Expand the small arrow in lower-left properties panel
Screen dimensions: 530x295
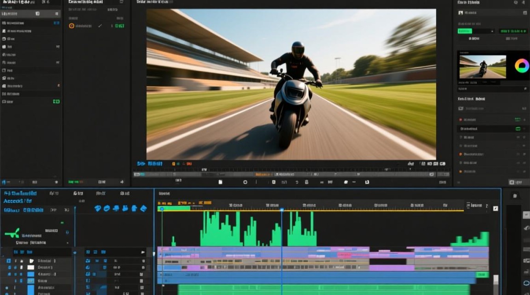click(67, 243)
